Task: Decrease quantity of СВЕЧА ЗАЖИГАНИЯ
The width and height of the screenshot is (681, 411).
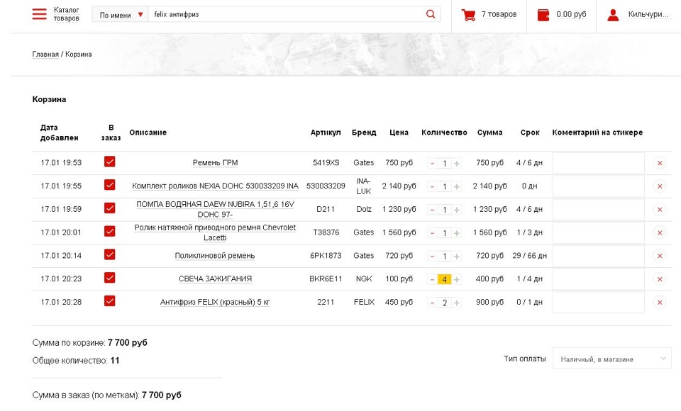Action: (432, 279)
